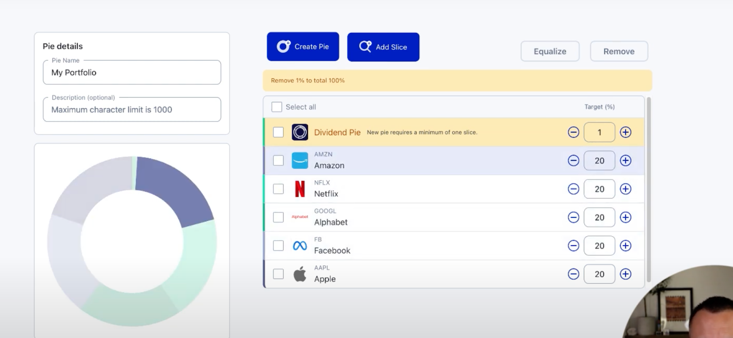The width and height of the screenshot is (733, 338).
Task: Select the Netflix row checkbox
Action: tap(278, 189)
